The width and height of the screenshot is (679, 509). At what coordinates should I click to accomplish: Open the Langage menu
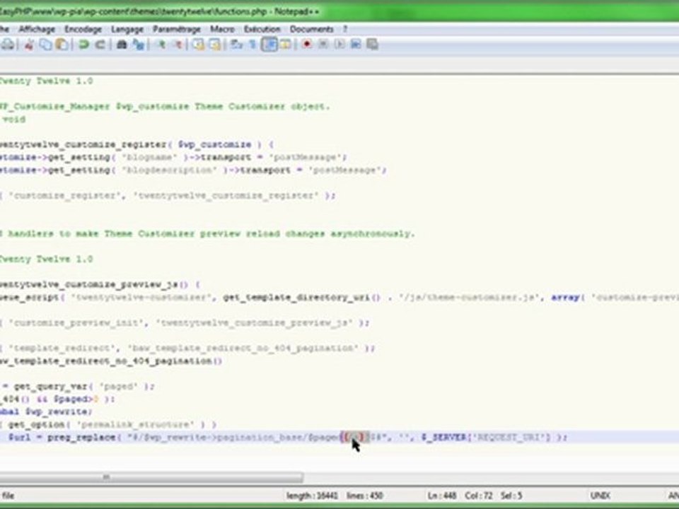(x=127, y=29)
